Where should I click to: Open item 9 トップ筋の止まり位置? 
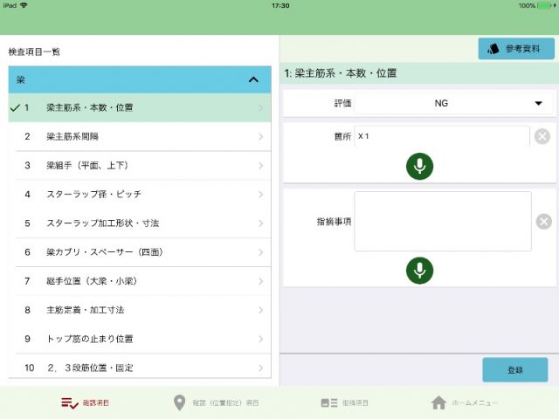tap(140, 338)
